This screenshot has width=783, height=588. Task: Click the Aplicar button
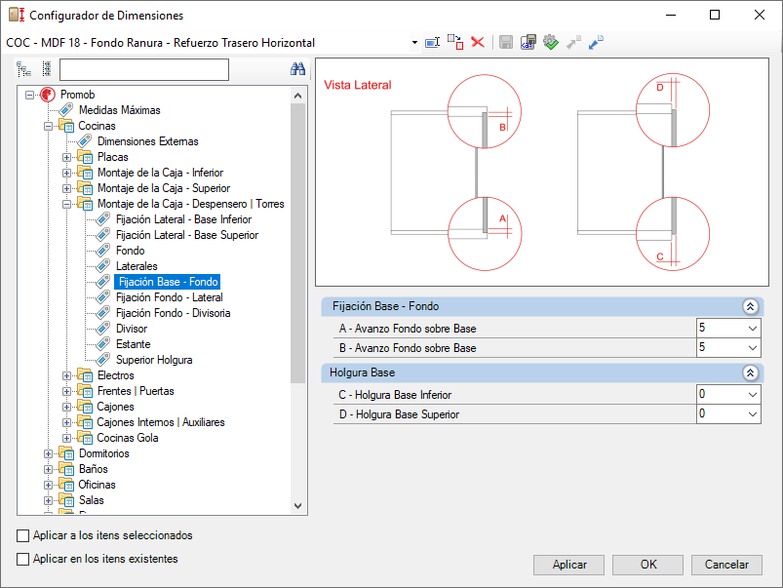pos(568,565)
